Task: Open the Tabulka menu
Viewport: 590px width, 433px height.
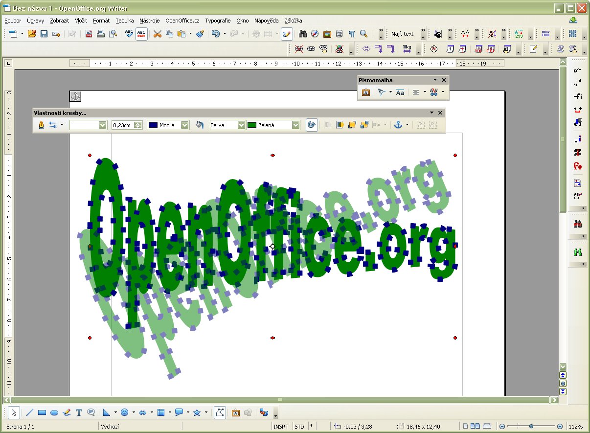Action: point(125,21)
